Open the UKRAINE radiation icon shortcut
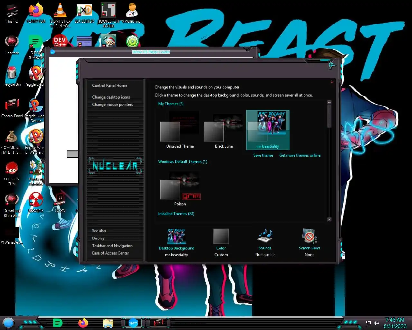 click(x=36, y=202)
